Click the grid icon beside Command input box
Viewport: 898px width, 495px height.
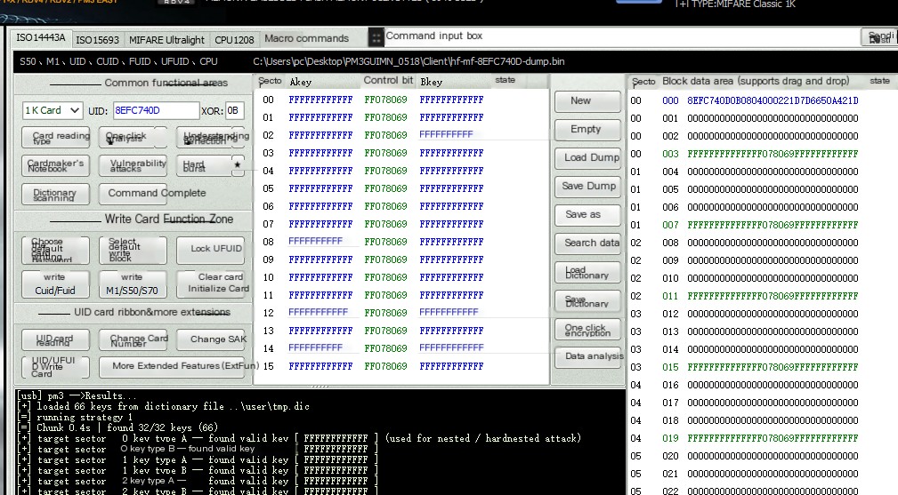[376, 36]
